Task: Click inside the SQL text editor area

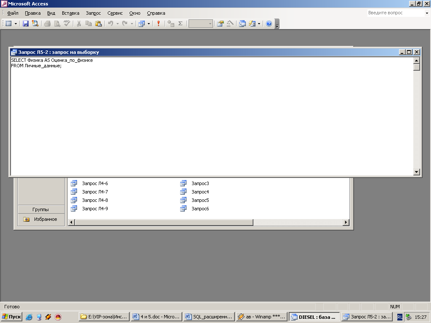Action: pyautogui.click(x=212, y=116)
